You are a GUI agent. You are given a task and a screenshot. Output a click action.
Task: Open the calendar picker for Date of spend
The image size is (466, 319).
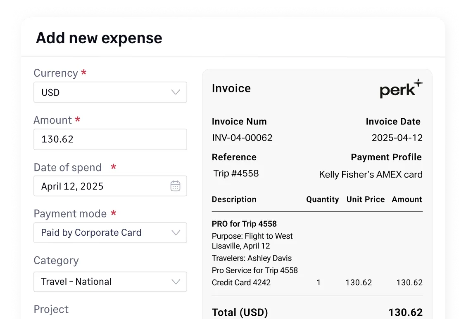[175, 186]
